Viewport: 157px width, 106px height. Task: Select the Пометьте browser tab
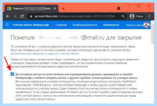click(x=32, y=9)
